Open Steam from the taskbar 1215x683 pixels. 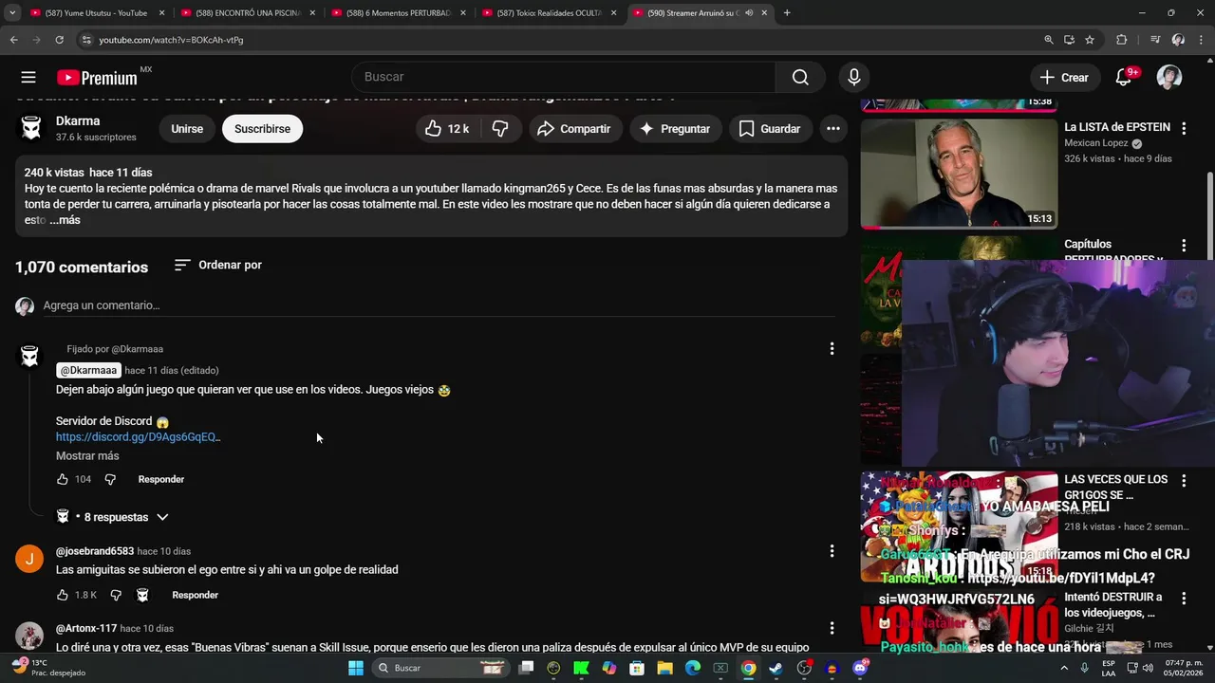pos(776,668)
